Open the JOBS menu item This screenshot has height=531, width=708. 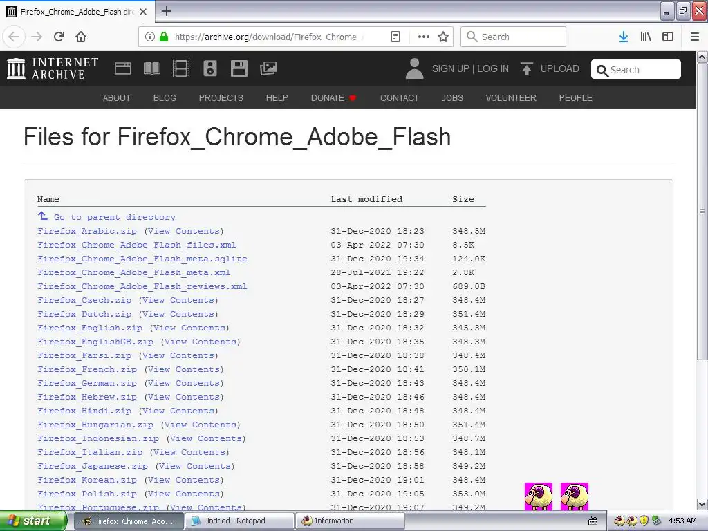tap(452, 98)
